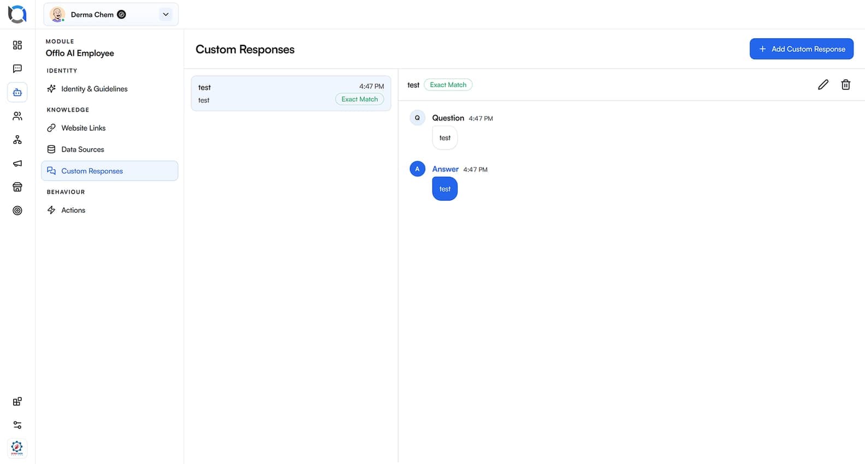Click the Question label
The image size is (865, 464).
(x=448, y=118)
